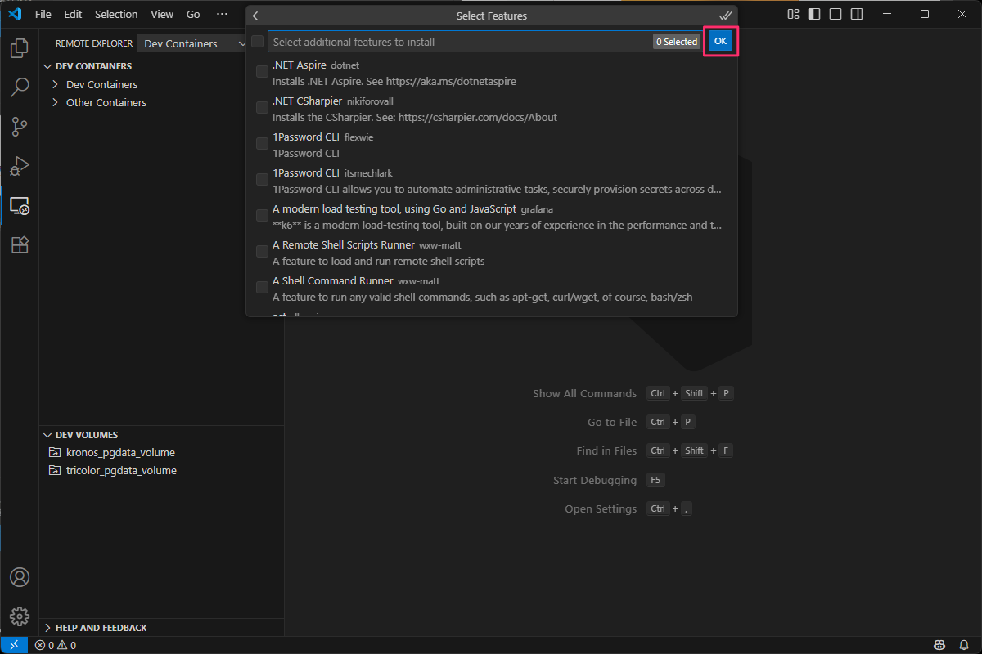Click the VS Code logo icon

pos(15,14)
